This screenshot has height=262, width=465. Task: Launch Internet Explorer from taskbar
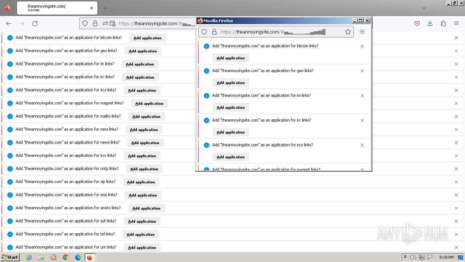29,257
